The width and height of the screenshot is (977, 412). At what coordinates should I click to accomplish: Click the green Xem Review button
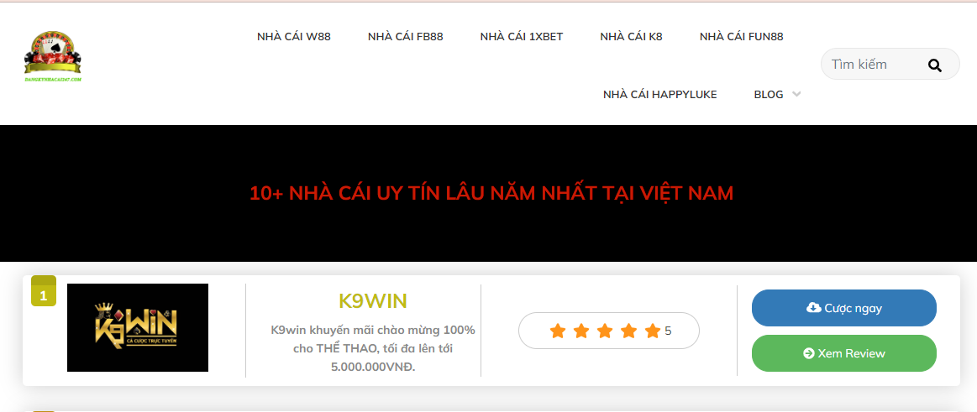(843, 353)
